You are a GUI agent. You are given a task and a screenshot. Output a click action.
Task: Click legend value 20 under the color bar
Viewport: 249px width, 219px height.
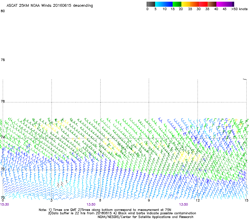181,9
